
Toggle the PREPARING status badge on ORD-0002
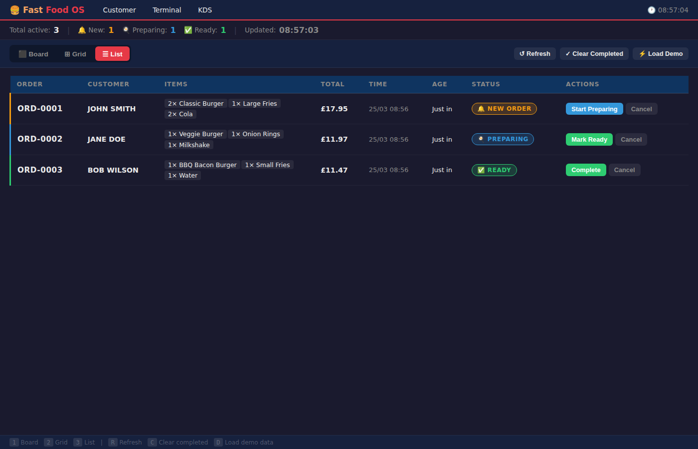(x=503, y=139)
